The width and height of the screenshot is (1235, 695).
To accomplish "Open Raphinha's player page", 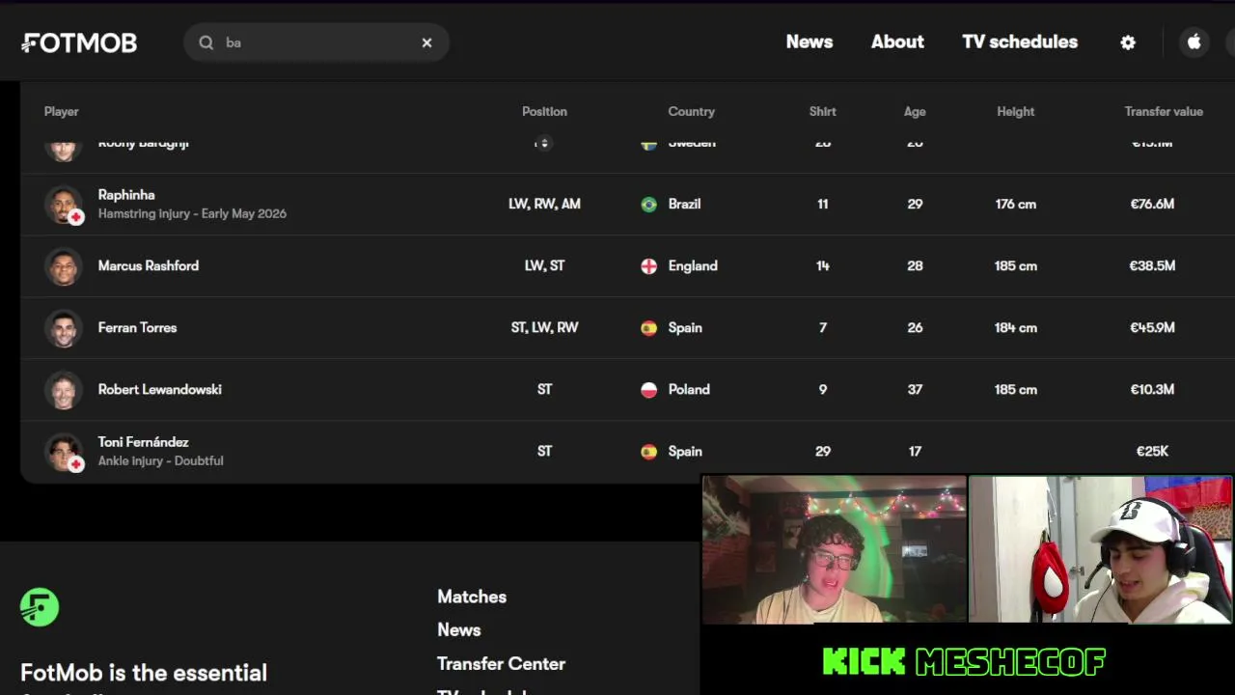I will 126,195.
